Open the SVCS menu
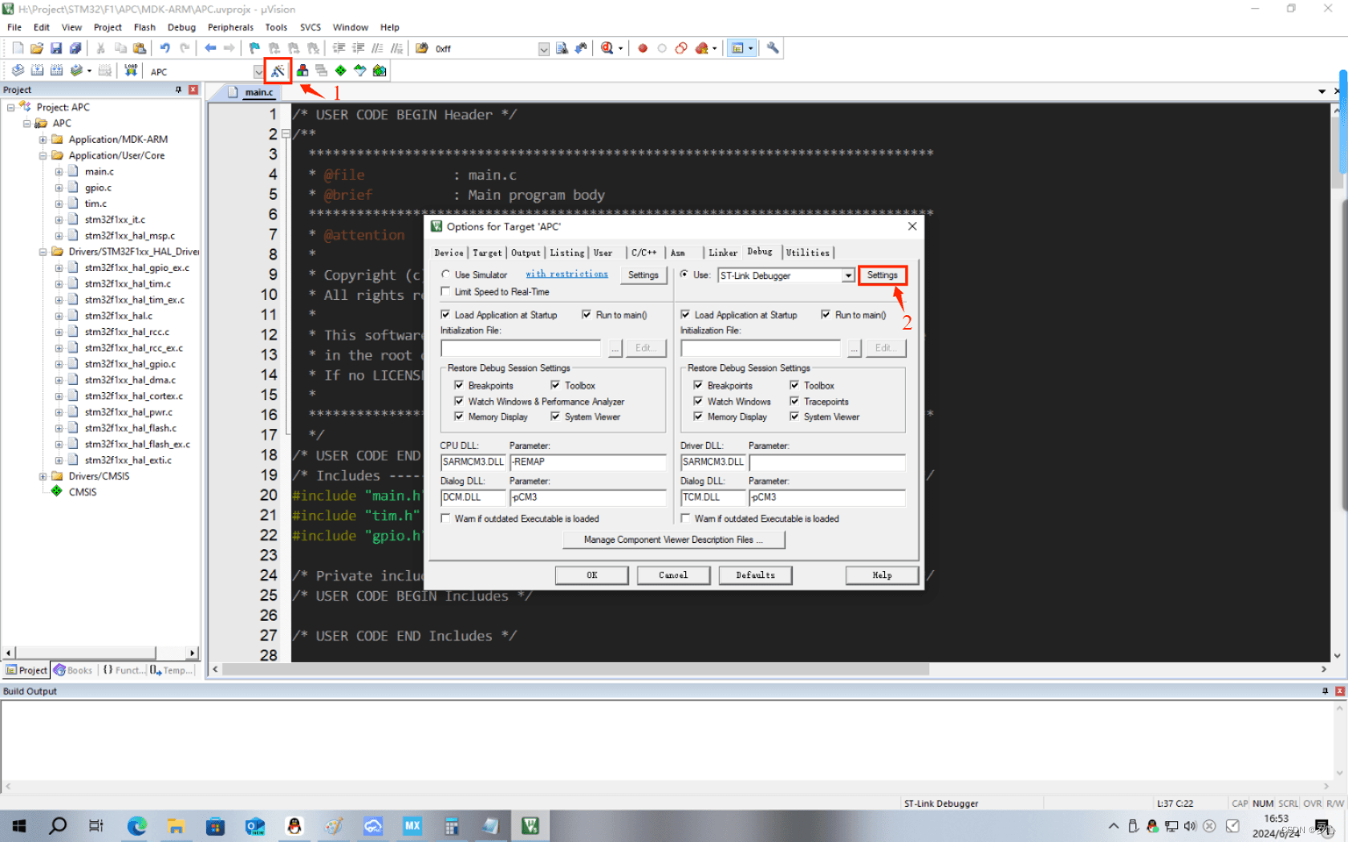The width and height of the screenshot is (1348, 842). point(311,27)
